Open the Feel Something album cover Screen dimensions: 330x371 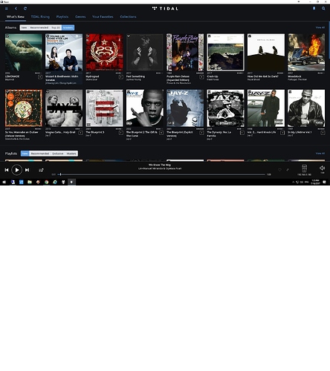tap(145, 52)
